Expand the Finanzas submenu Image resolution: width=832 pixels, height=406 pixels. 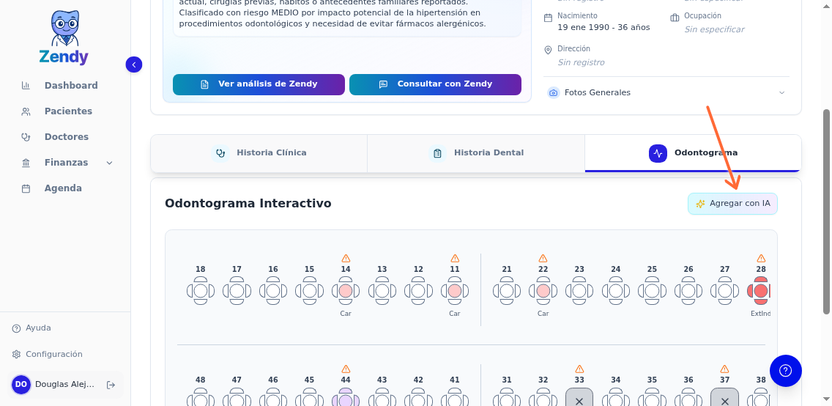point(110,163)
